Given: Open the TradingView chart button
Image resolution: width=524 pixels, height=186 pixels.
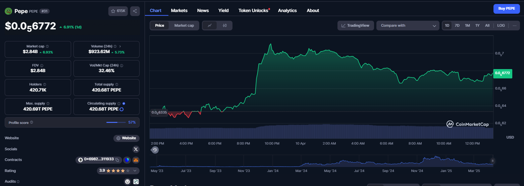Looking at the screenshot, I should 356,25.
